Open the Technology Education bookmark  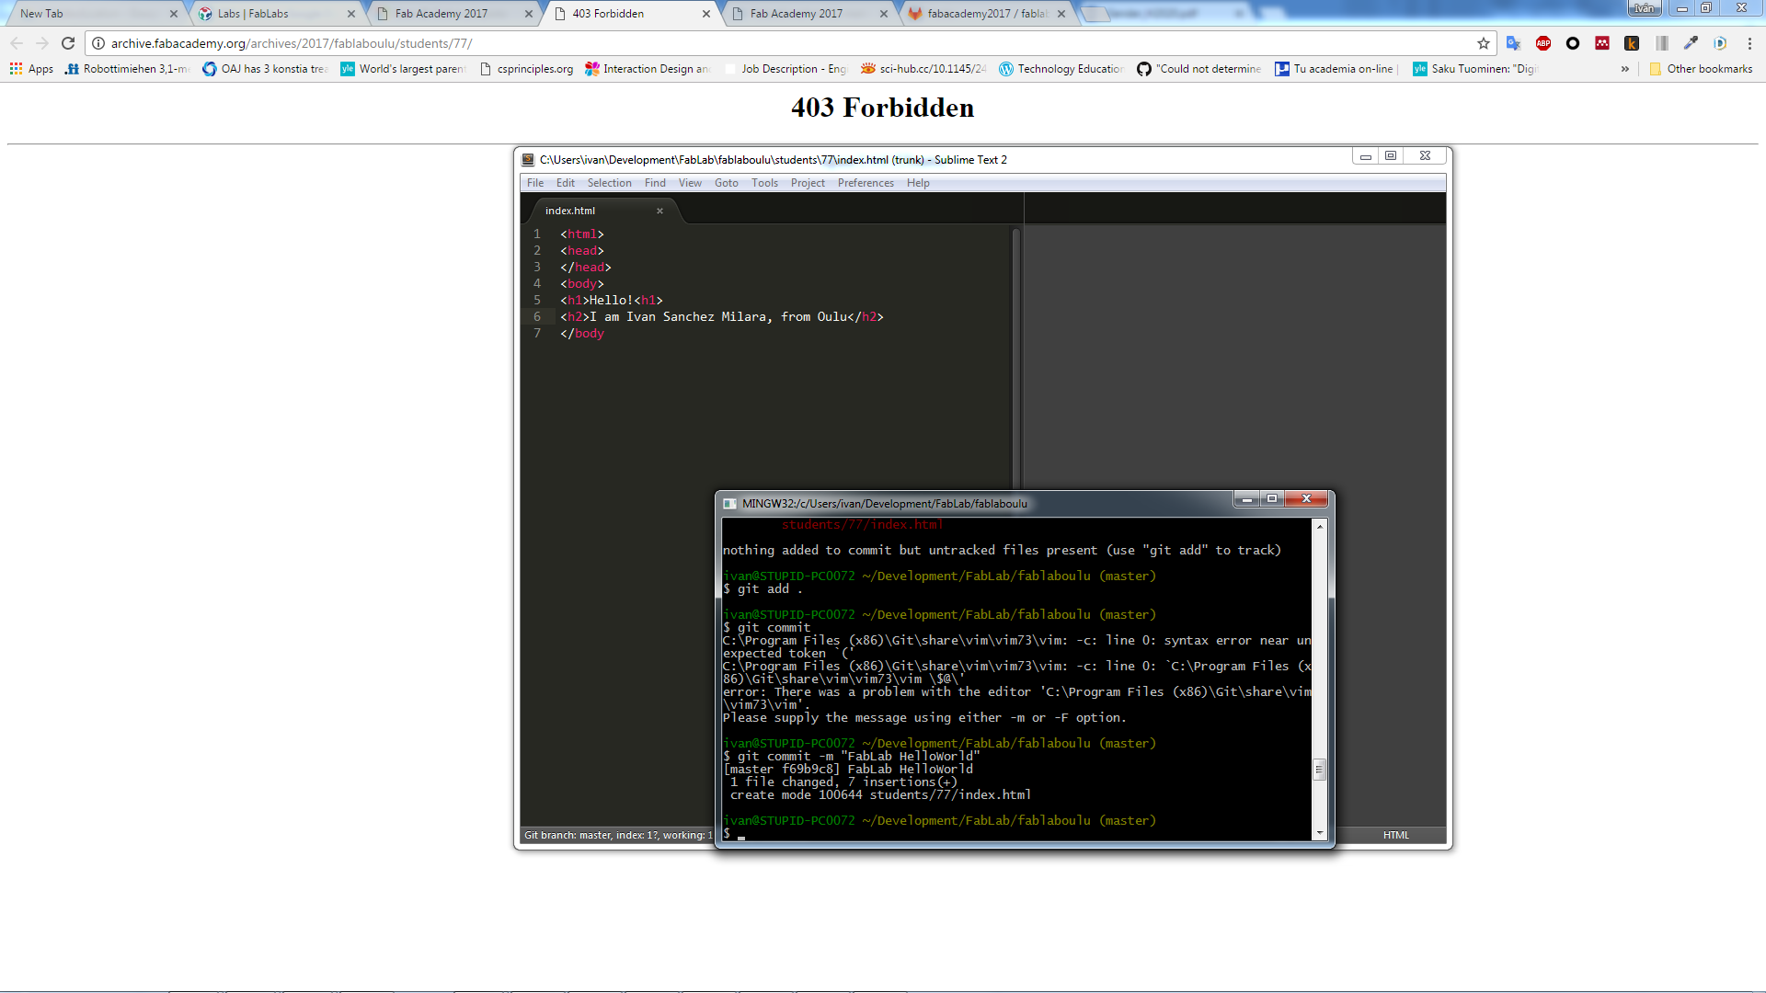tap(1061, 69)
